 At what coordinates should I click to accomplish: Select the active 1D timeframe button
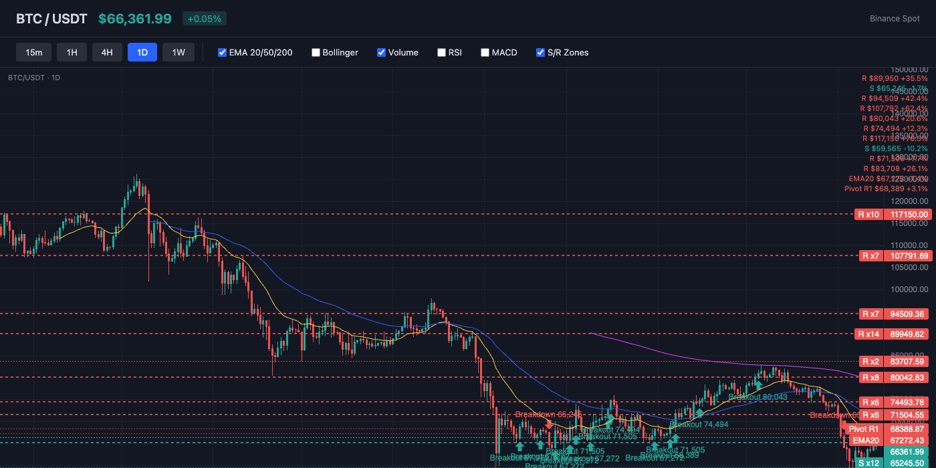(142, 52)
